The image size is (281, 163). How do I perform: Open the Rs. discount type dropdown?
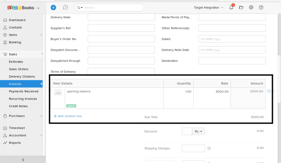click(x=198, y=131)
